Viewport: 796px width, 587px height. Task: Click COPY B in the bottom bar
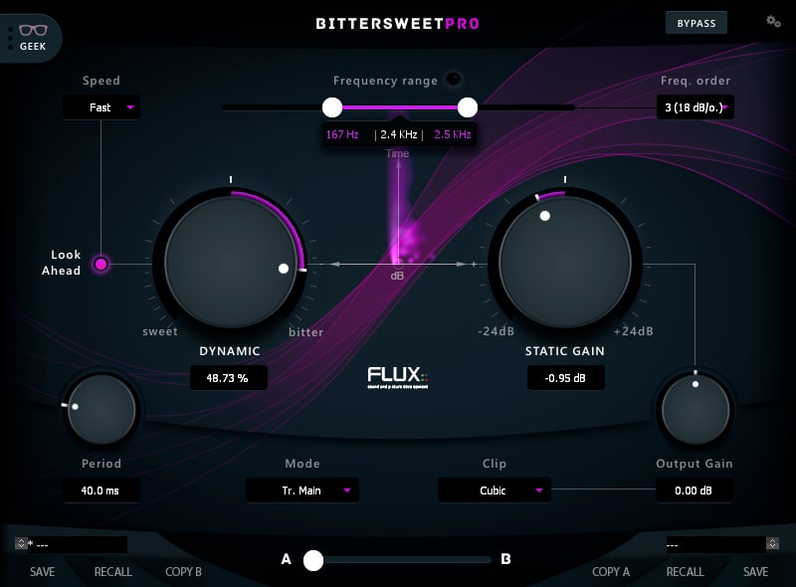click(183, 572)
